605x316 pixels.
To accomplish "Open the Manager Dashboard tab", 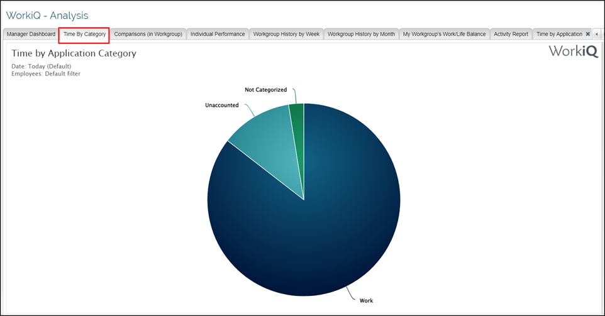I will coord(31,34).
